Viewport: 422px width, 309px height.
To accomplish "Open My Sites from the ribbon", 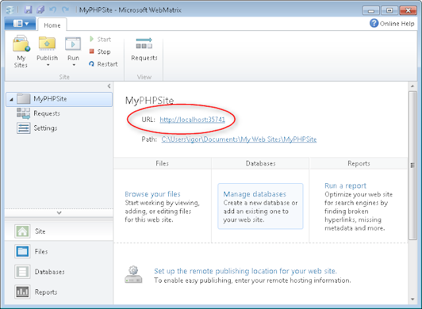I will 21,51.
